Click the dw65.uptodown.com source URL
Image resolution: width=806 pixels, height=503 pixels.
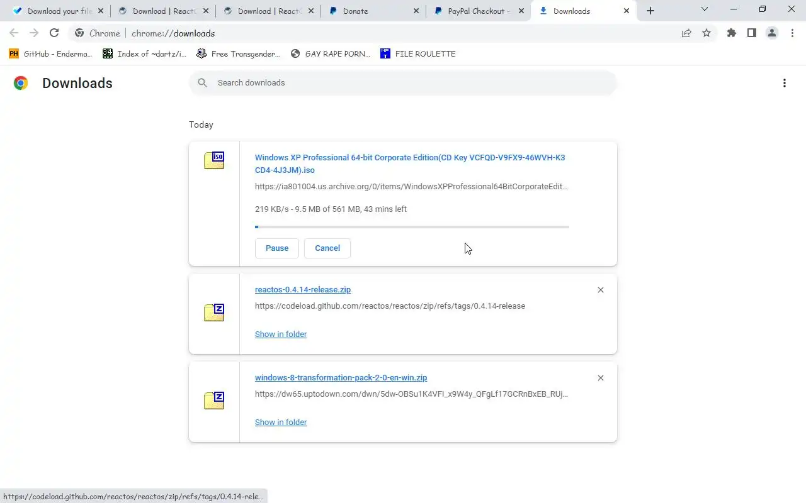411,394
